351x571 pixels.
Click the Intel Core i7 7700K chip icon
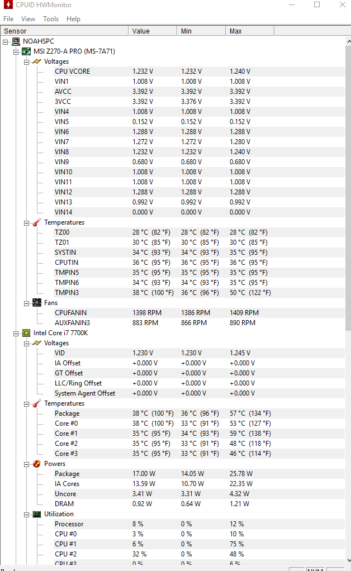(27, 333)
